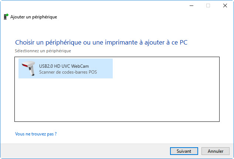
Task: Continue with the Suivant button
Action: (x=184, y=151)
